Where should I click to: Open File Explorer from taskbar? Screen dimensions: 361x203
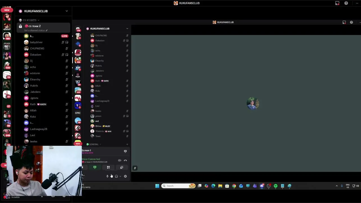pos(220,186)
